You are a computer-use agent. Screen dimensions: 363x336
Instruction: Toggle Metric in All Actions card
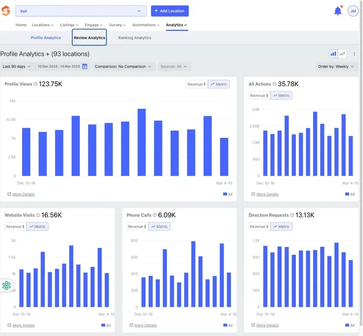tap(281, 95)
